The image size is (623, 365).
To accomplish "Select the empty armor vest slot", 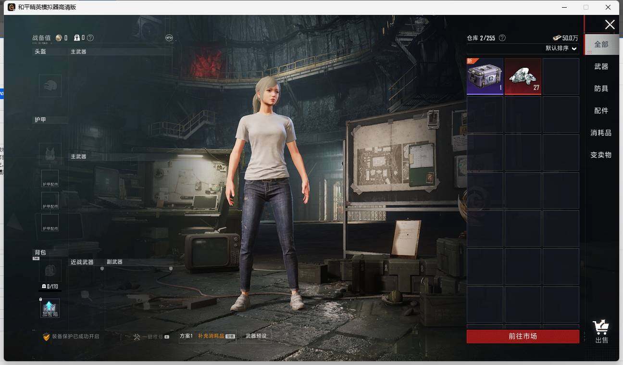I will point(50,154).
